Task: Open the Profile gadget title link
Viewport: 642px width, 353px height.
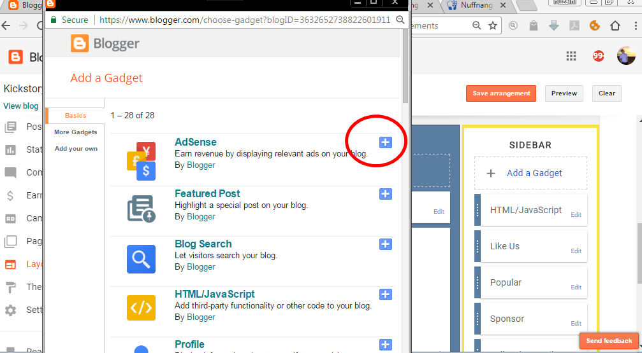Action: [x=189, y=344]
